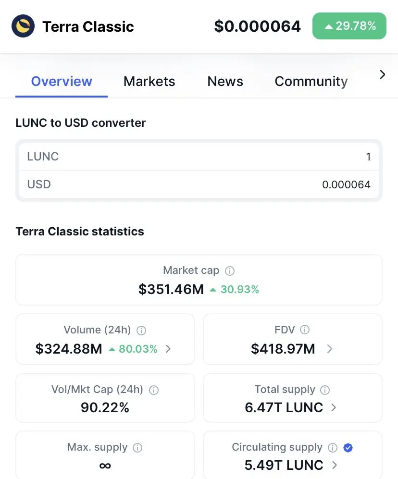Screen dimensions: 398x479
Task: Click the USD amount input field
Action: click(x=199, y=184)
